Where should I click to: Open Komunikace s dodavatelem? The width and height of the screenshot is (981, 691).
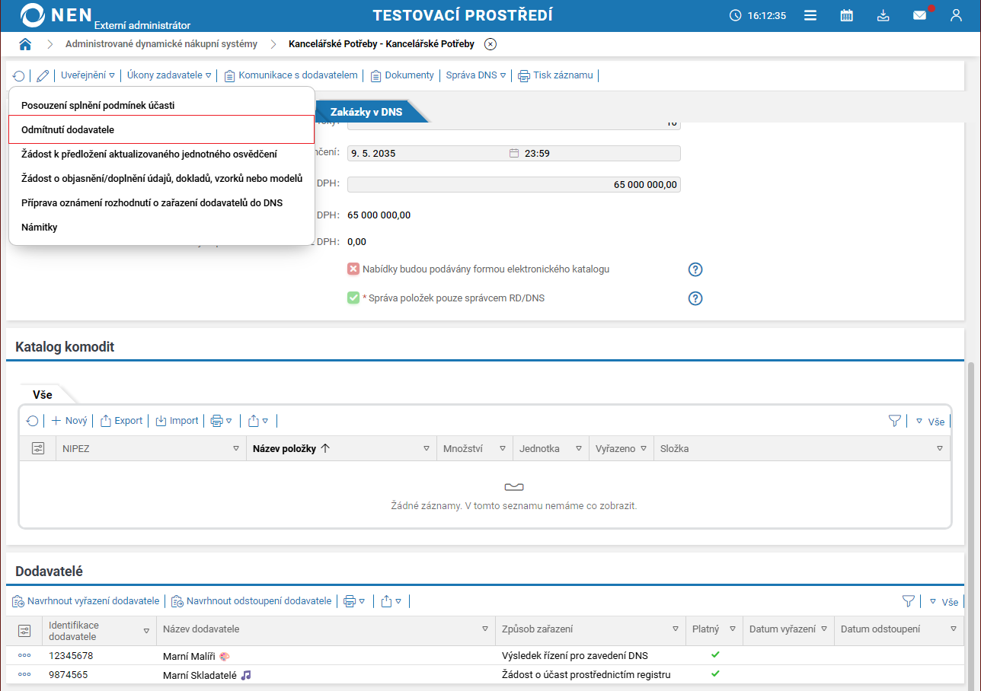(291, 75)
